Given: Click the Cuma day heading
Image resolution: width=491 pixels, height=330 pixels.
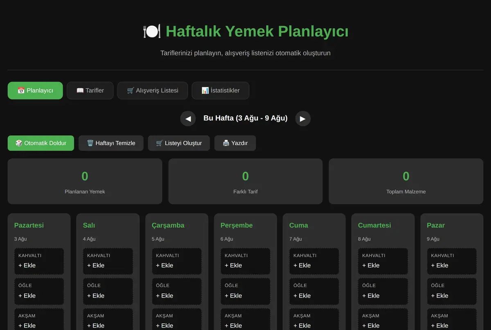Looking at the screenshot, I should (299, 225).
